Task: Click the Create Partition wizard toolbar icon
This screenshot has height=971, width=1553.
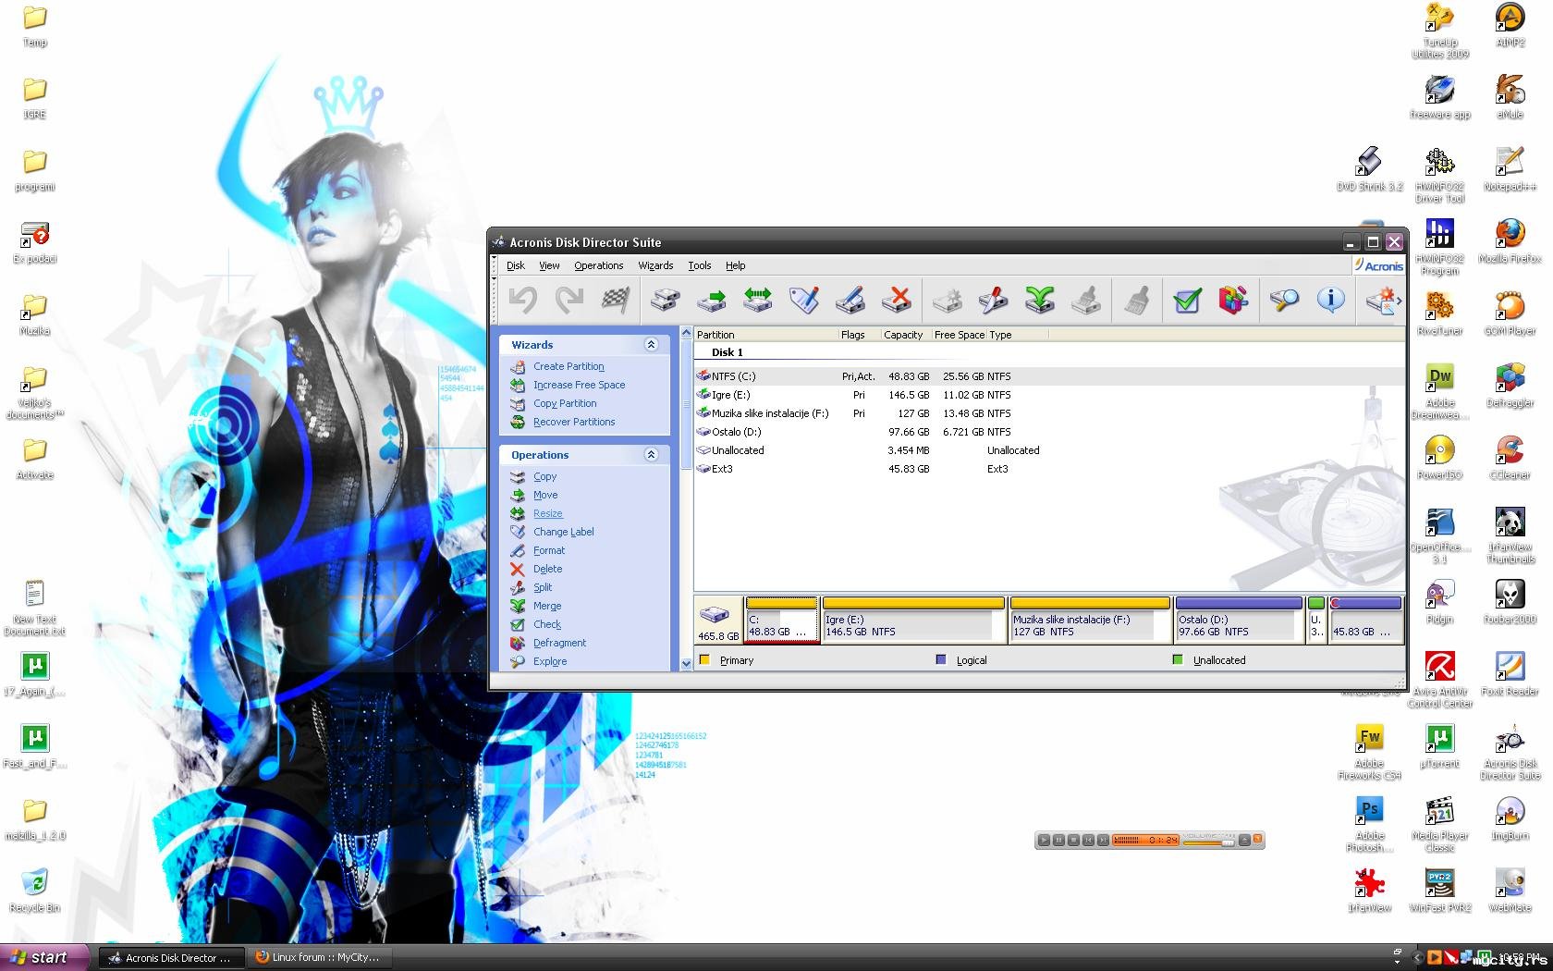Action: pyautogui.click(x=1380, y=300)
